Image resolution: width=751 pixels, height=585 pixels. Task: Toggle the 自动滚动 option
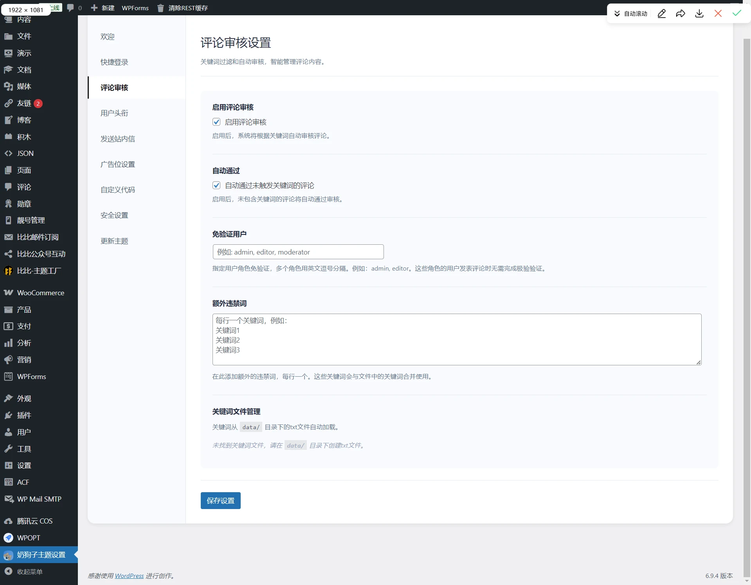pos(630,14)
